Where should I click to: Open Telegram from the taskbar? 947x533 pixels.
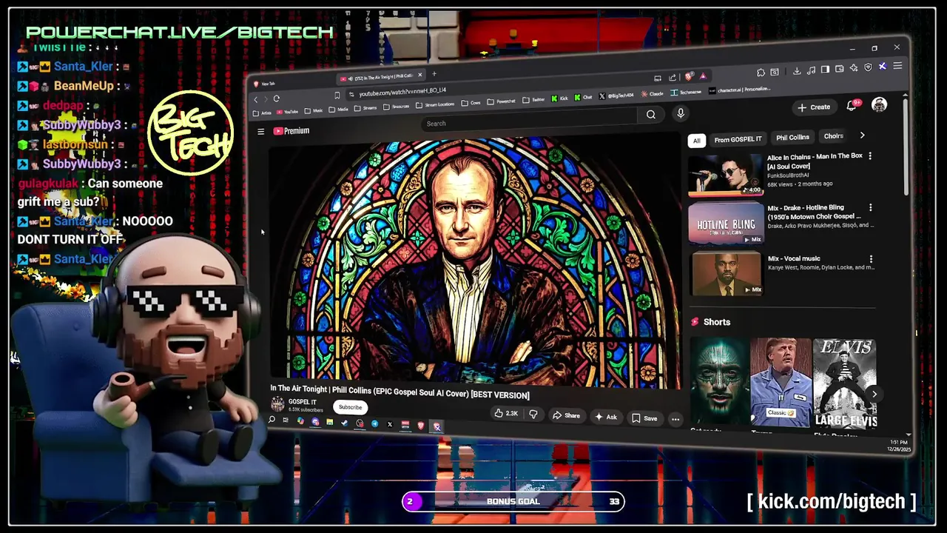[x=374, y=423]
